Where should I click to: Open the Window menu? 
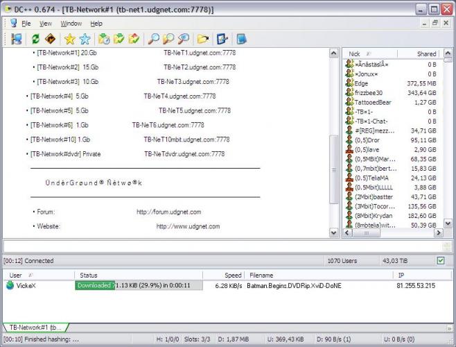[71, 24]
